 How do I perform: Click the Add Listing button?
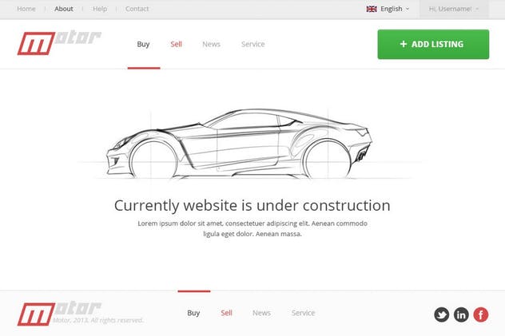point(433,45)
